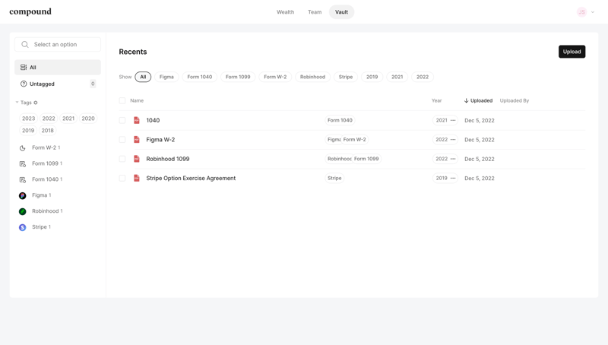The width and height of the screenshot is (608, 345).
Task: Check the Stripe Option Exercise Agreement checkbox
Action: [x=122, y=179]
